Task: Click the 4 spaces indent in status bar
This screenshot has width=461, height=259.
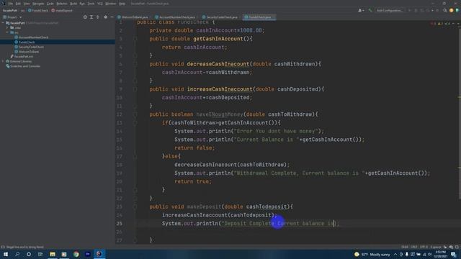Action: 435,247
